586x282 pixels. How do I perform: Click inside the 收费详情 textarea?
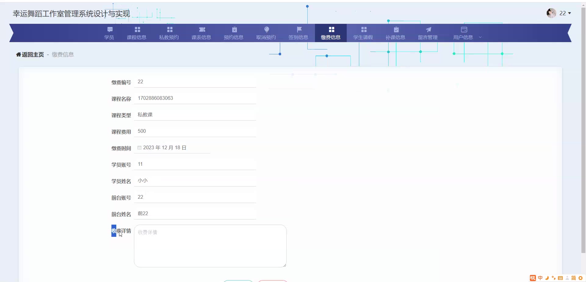point(210,246)
